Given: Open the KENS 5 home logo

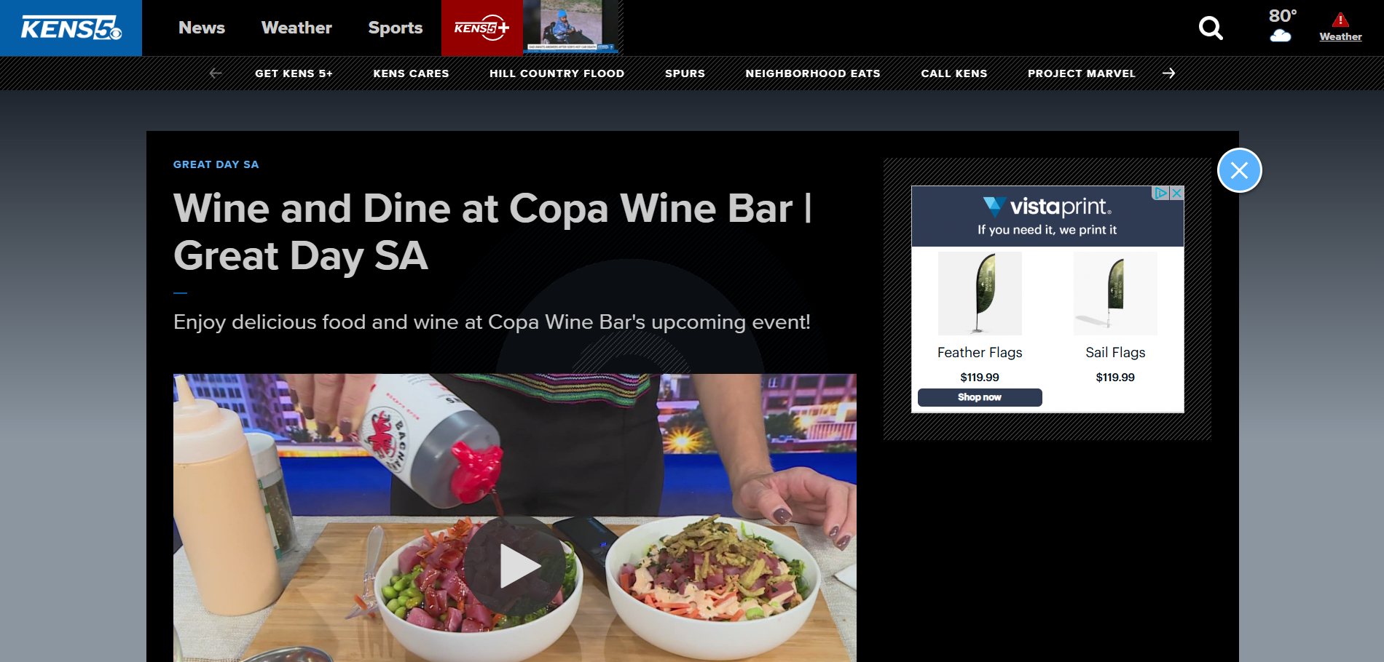Looking at the screenshot, I should point(71,28).
